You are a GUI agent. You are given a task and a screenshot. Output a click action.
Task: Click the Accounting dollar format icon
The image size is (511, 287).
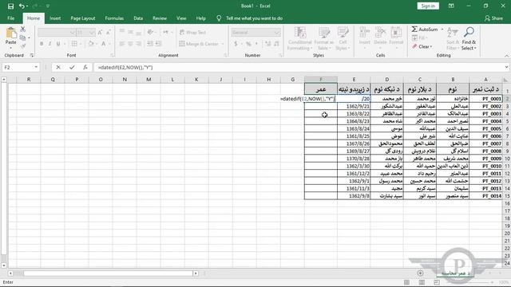(x=236, y=44)
